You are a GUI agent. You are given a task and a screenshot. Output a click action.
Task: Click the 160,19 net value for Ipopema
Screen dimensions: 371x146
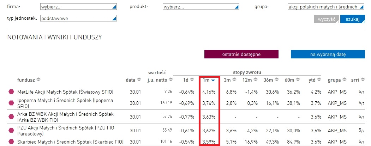pos(166,103)
